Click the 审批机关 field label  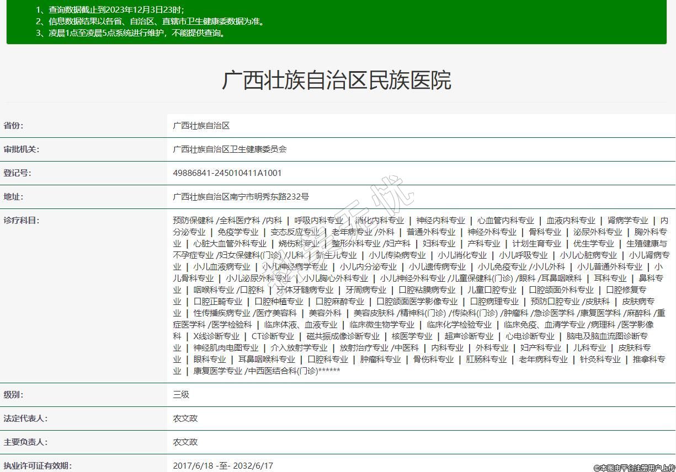[22, 149]
